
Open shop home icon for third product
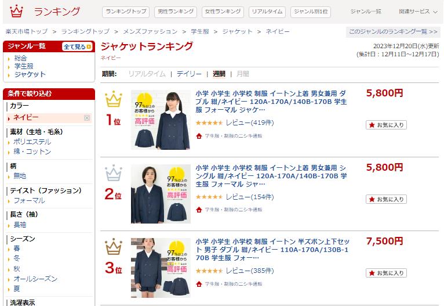199,283
